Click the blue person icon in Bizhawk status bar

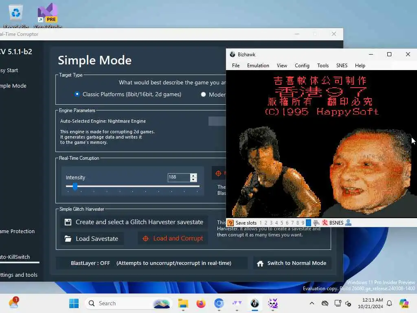pos(348,223)
